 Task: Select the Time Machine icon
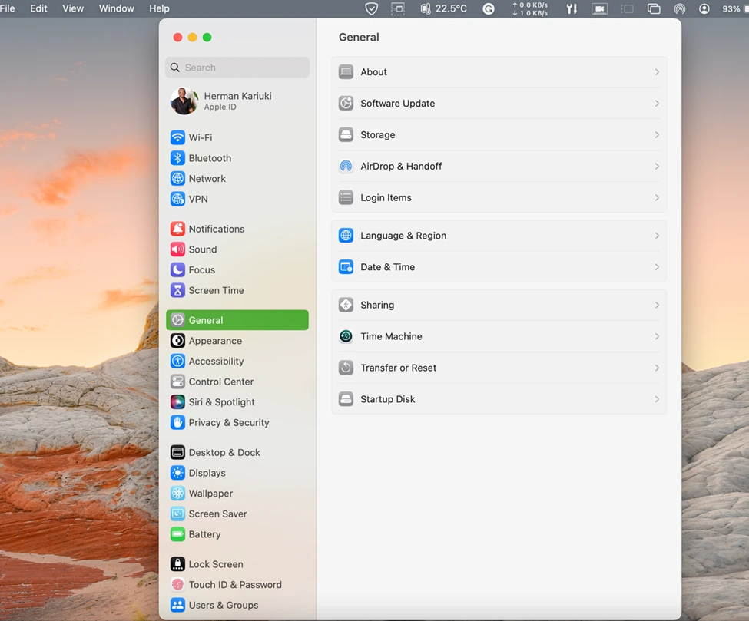(346, 336)
